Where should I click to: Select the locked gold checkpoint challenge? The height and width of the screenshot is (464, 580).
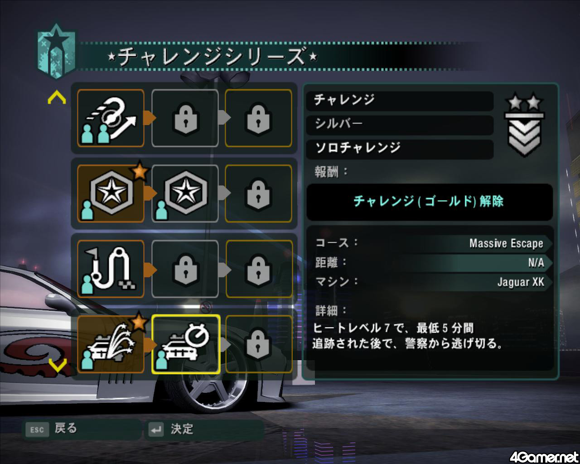[258, 193]
